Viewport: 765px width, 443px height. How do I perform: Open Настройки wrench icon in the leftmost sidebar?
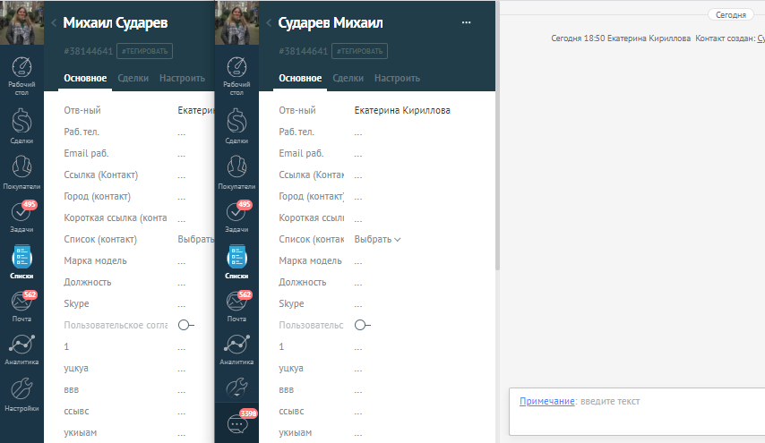coord(21,394)
